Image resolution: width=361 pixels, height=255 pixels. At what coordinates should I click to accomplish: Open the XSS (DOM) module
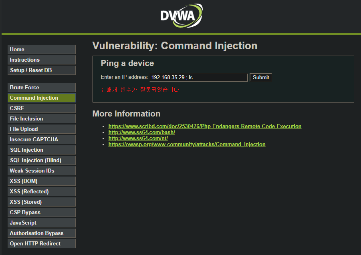(x=42, y=181)
